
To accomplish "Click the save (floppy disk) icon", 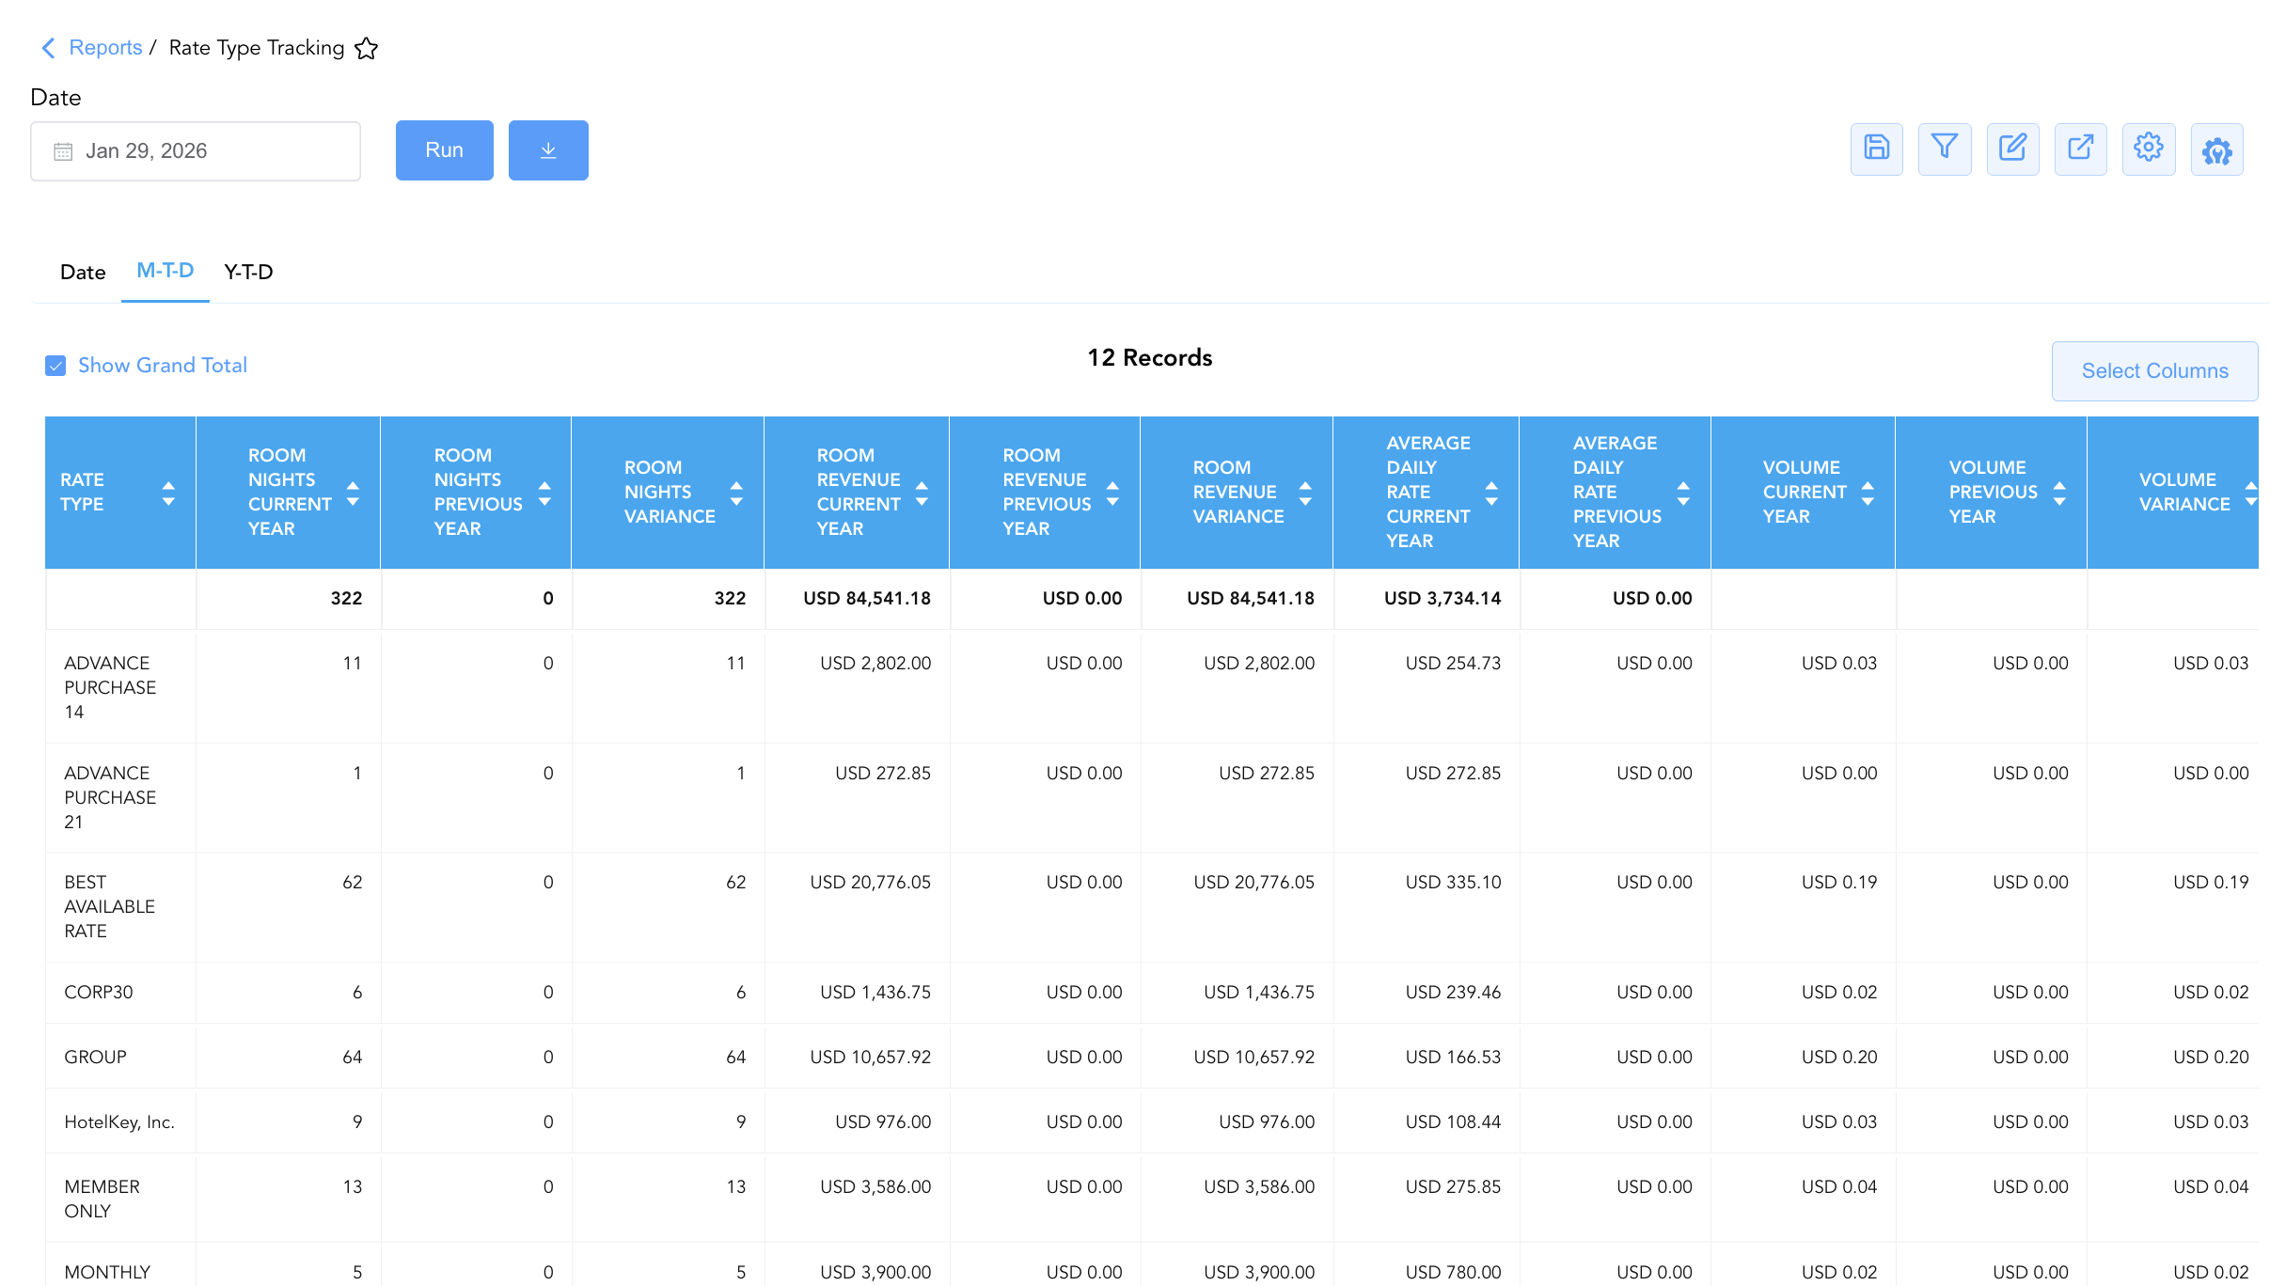I will pos(1877,149).
